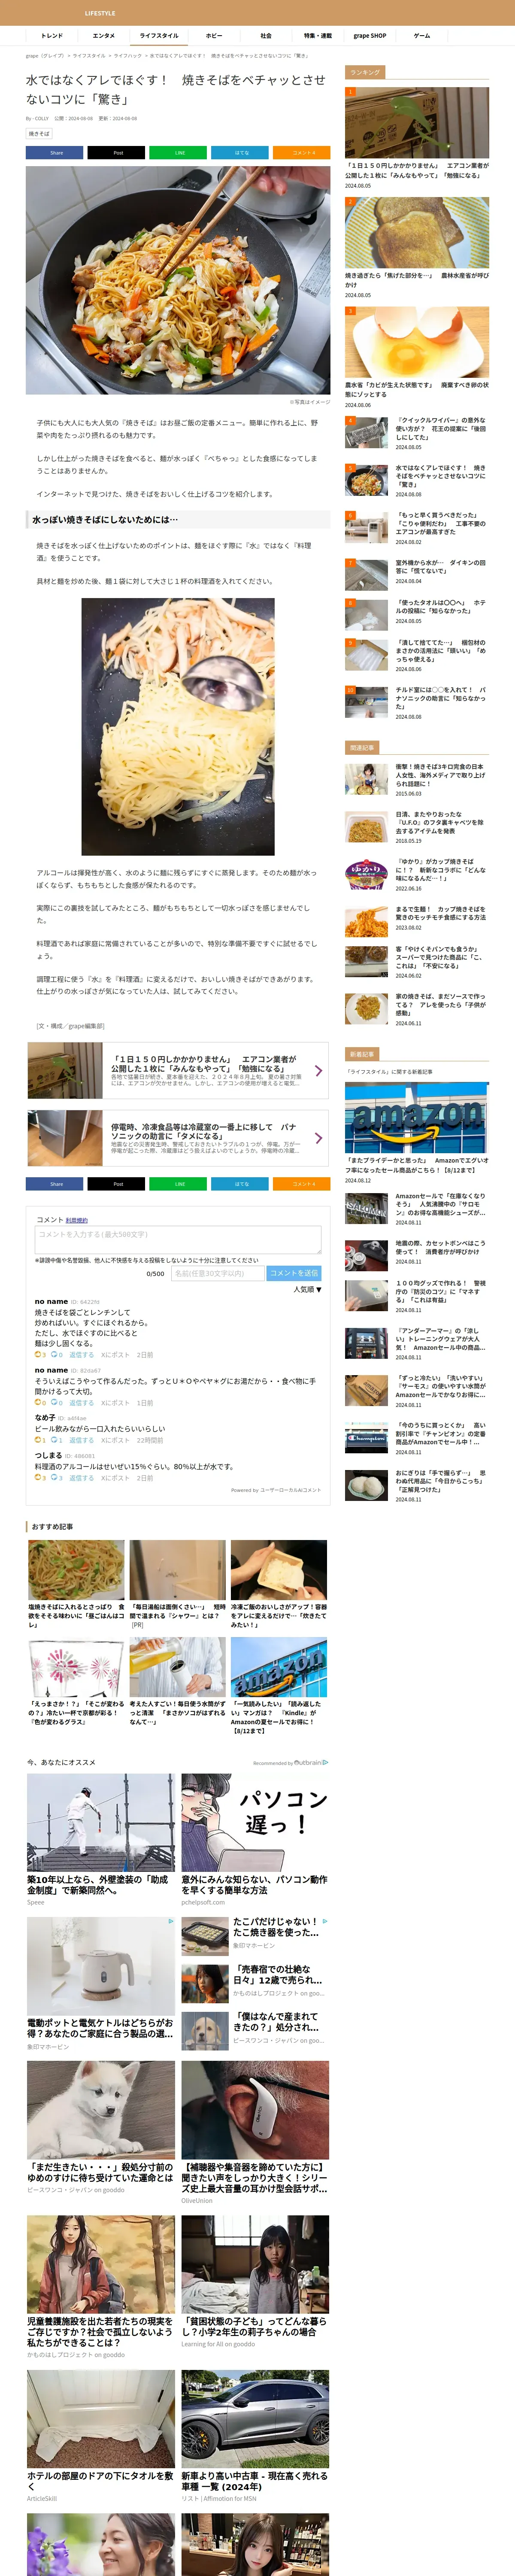Click the ユーザーローカルAIコメント powered-by link

coord(290,1490)
